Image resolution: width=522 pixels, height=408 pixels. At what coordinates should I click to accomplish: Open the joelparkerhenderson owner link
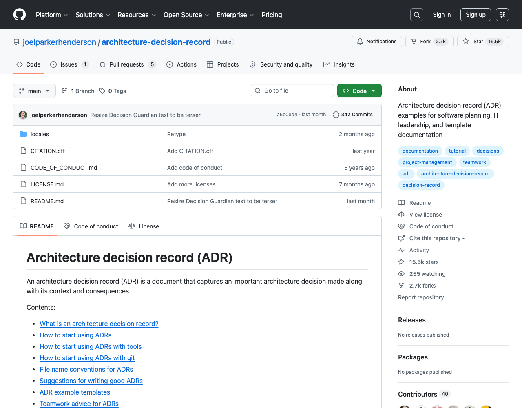pyautogui.click(x=60, y=42)
